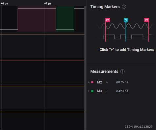Select the M3 measurement row label

pyautogui.click(x=99, y=91)
